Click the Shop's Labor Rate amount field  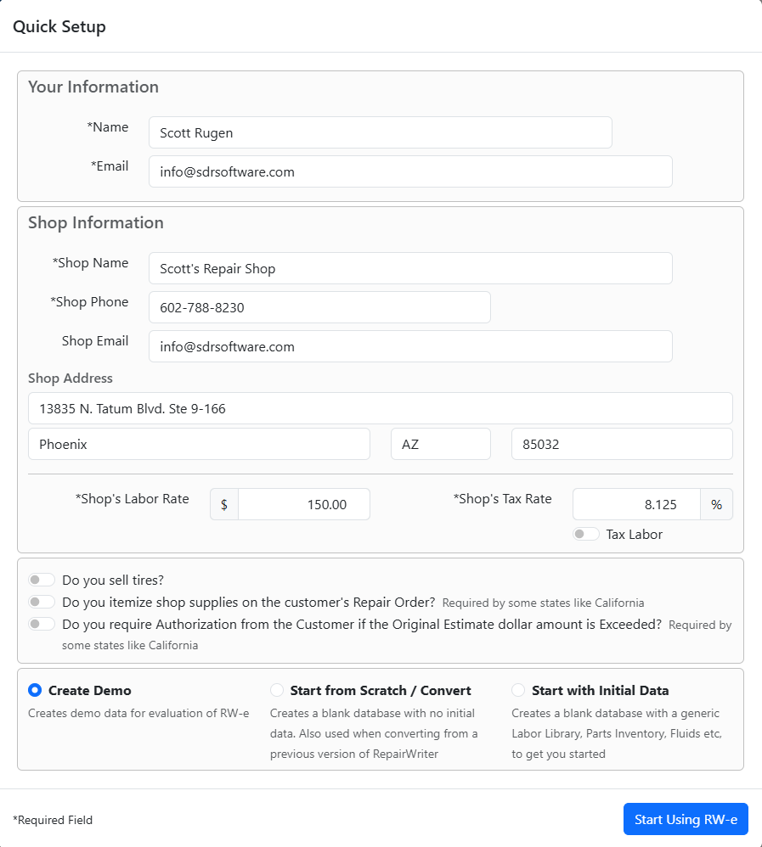pyautogui.click(x=303, y=504)
